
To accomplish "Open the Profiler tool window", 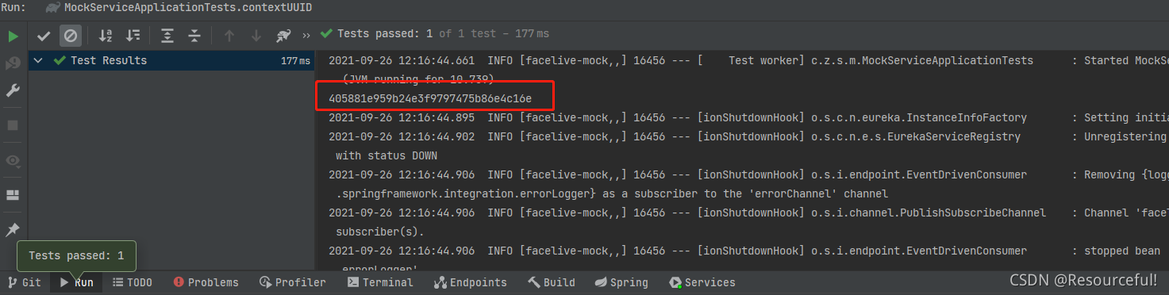I will (293, 282).
